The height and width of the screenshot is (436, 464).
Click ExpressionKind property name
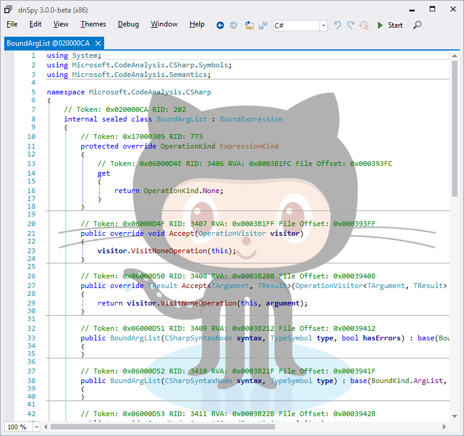point(249,146)
